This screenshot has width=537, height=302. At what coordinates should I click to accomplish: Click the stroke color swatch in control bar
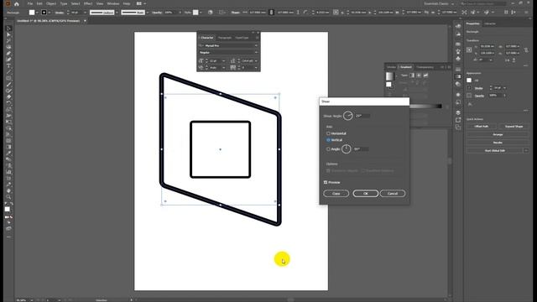44,13
